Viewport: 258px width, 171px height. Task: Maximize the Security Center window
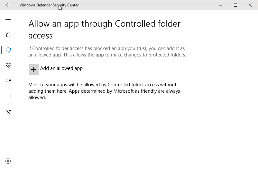pos(235,5)
